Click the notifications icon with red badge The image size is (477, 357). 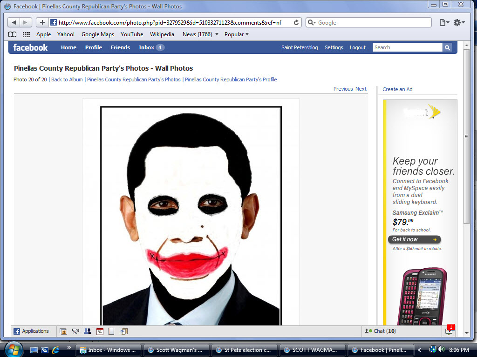[x=449, y=331]
